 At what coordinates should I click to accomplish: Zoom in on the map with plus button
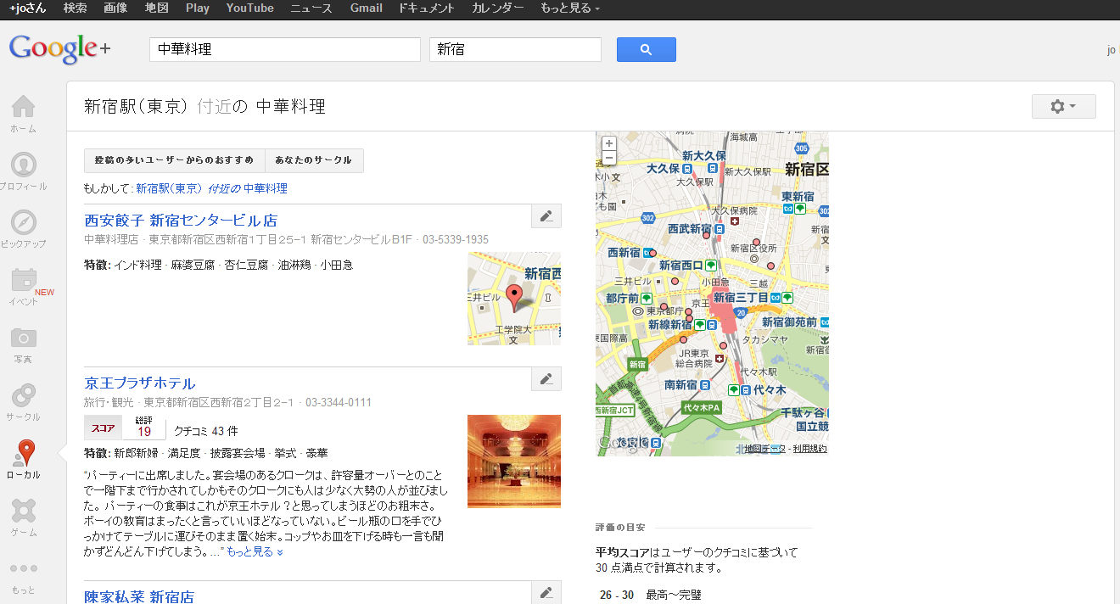[608, 143]
